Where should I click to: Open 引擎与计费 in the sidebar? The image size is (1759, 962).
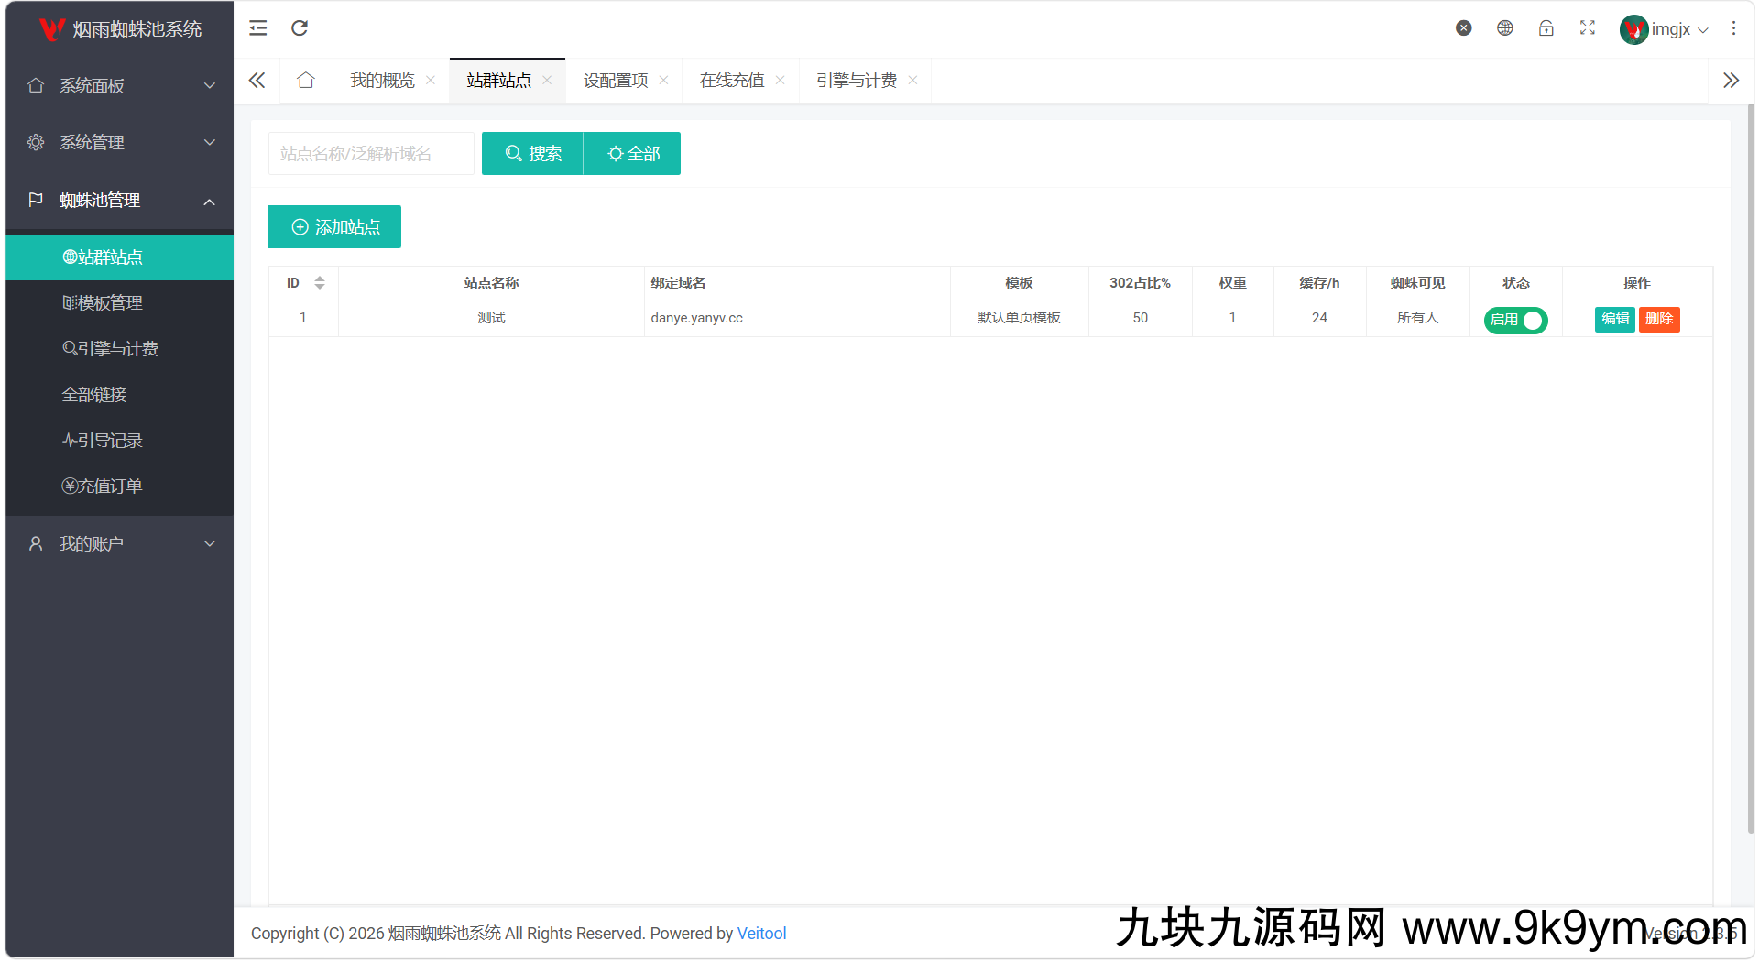click(x=120, y=348)
